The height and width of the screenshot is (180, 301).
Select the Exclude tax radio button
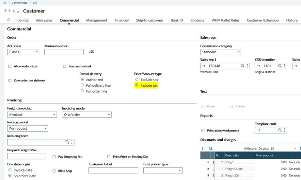(x=137, y=80)
